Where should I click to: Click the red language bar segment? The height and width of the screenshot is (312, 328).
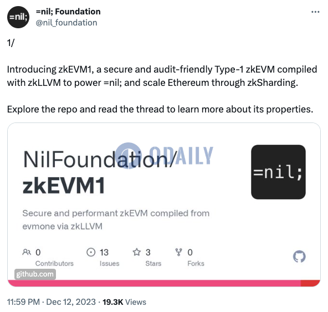pos(310,283)
